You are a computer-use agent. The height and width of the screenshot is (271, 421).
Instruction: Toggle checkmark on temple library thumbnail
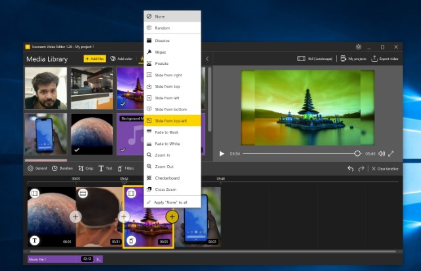tap(123, 104)
